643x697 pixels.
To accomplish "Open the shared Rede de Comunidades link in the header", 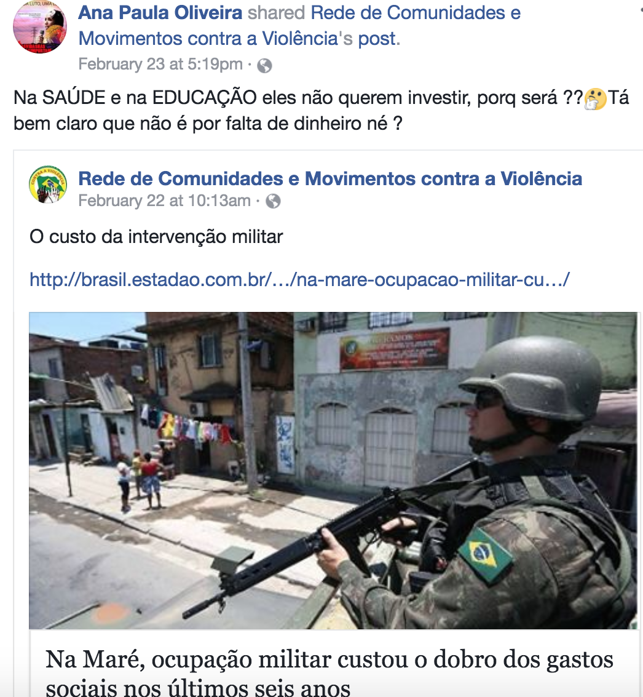I will coord(299,26).
